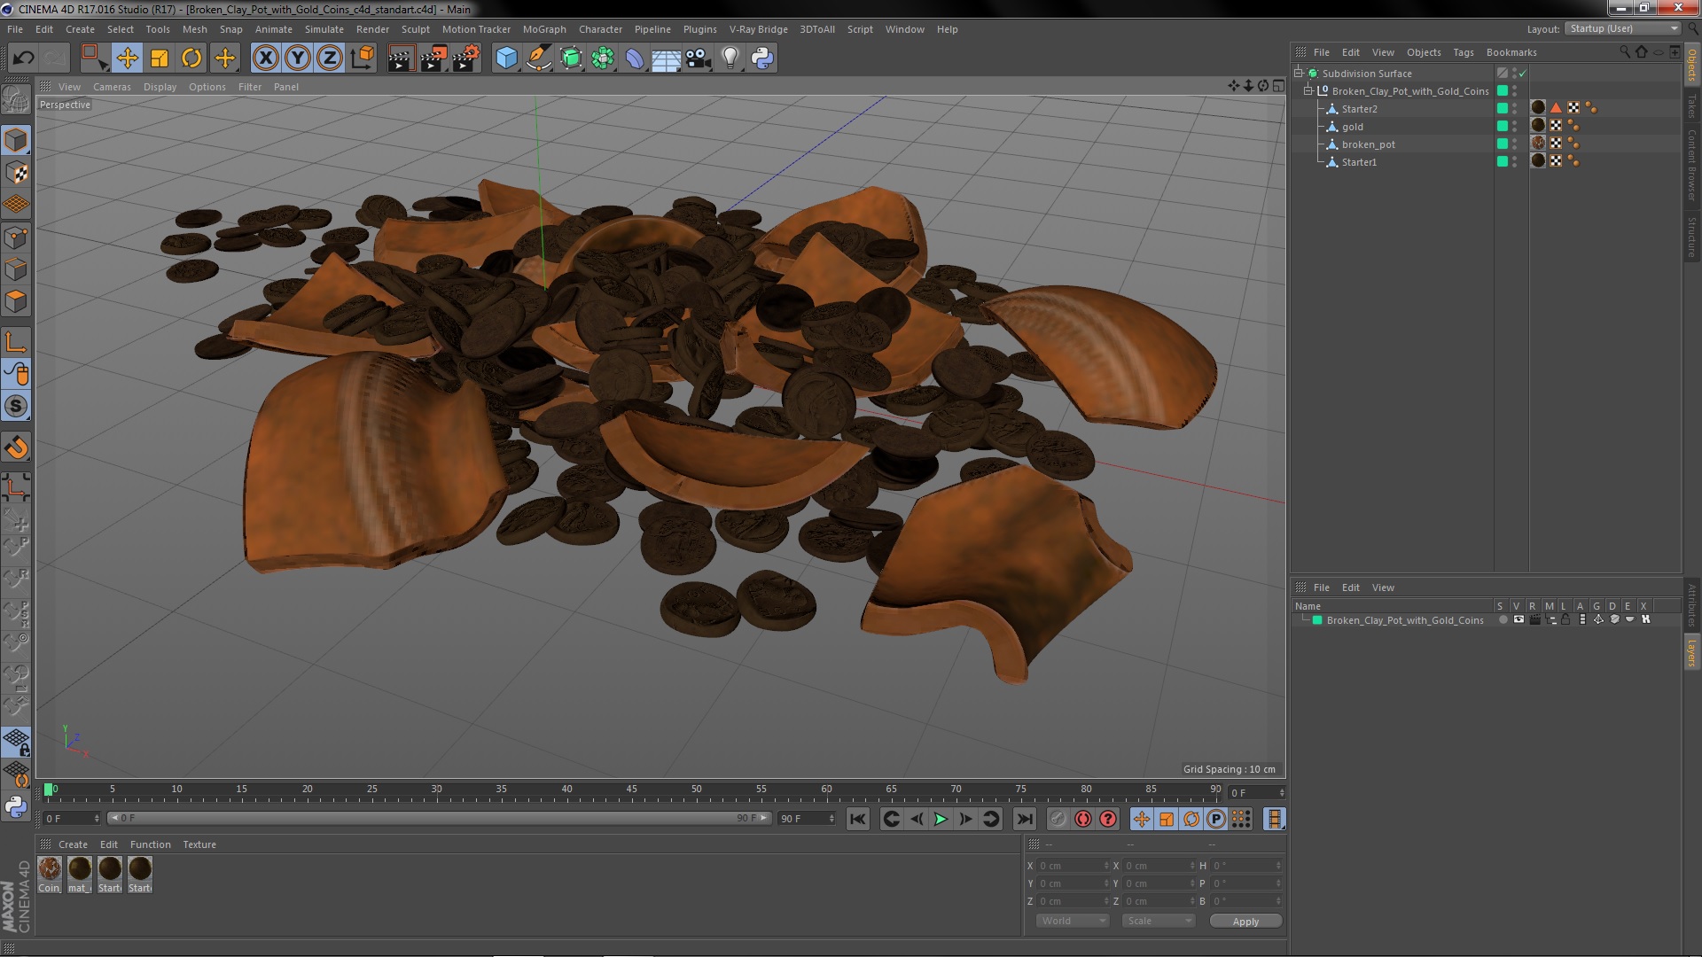
Task: Click the Undo arrow icon
Action: [x=23, y=58]
